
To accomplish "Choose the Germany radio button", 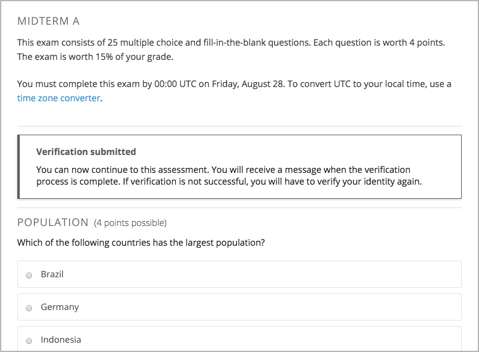I will click(x=29, y=308).
